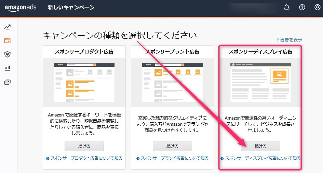Click the スポンサープロダクト広告 preview image
The image size is (323, 173).
click(84, 82)
